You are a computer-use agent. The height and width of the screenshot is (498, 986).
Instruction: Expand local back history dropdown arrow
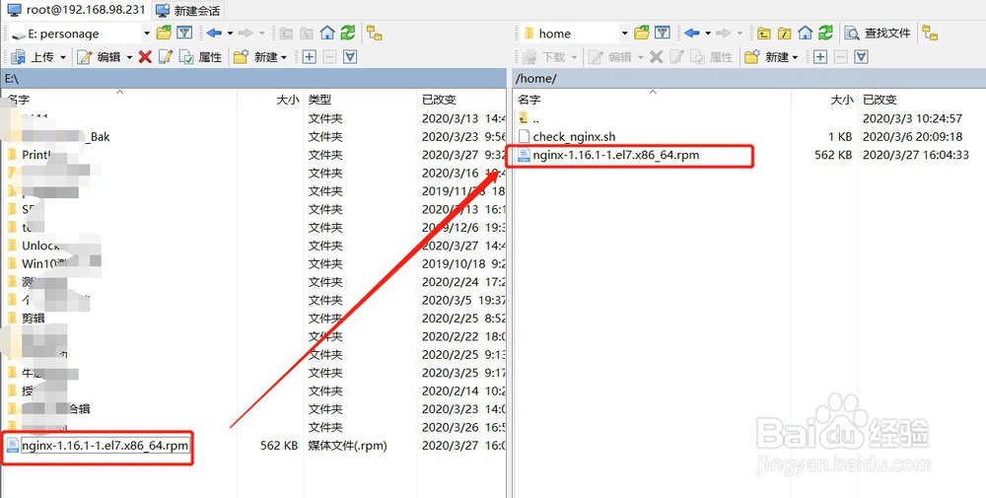click(x=230, y=33)
